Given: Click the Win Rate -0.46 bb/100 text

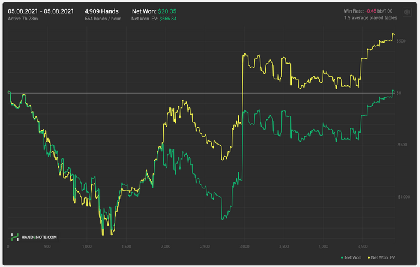Looking at the screenshot, I should 368,11.
